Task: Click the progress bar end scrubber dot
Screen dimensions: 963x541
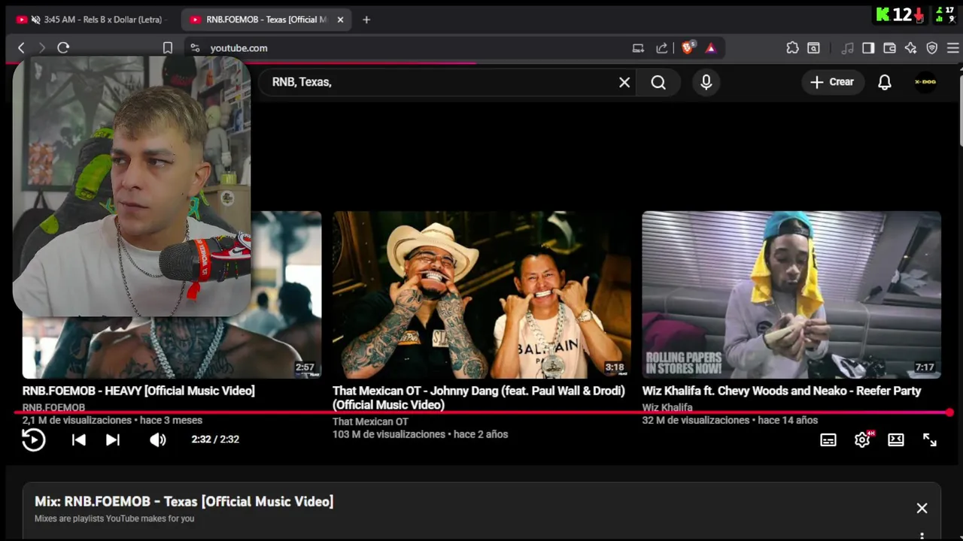Action: point(949,413)
